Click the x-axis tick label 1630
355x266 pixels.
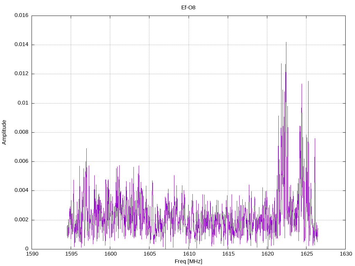point(346,254)
